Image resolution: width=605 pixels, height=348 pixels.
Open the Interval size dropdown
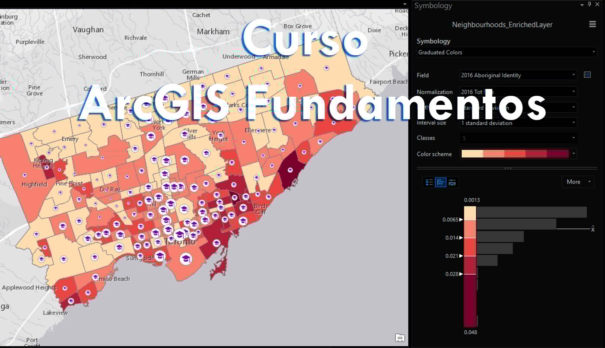(573, 123)
